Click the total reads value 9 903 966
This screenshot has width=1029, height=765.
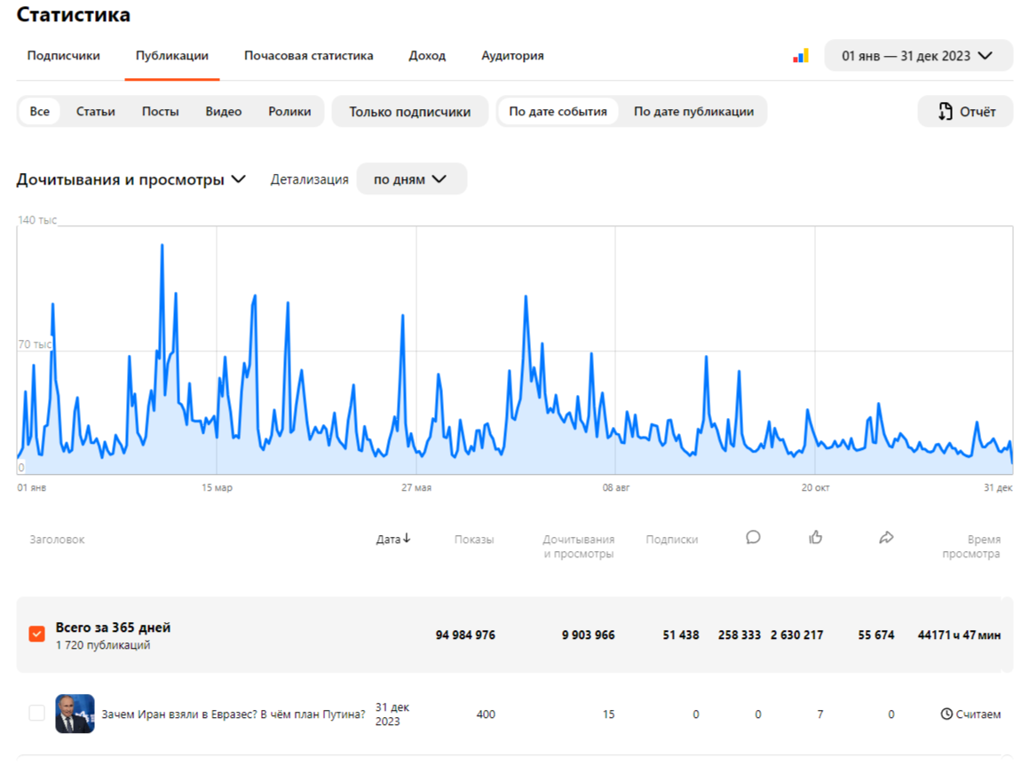point(588,635)
